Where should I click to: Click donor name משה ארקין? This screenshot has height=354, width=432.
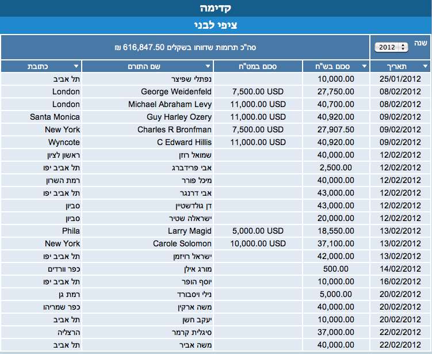pyautogui.click(x=194, y=307)
